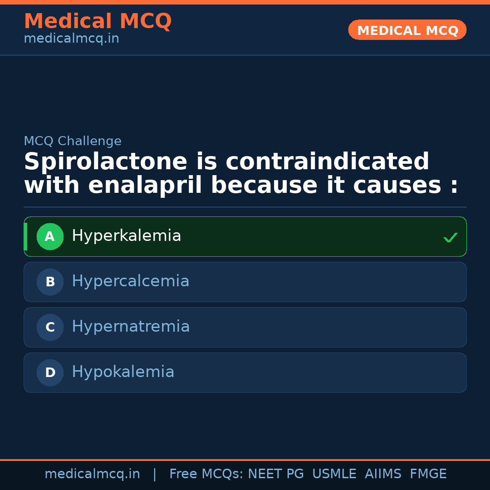Visit medicalmcq.in link under the header title
This screenshot has width=490, height=490.
click(71, 39)
